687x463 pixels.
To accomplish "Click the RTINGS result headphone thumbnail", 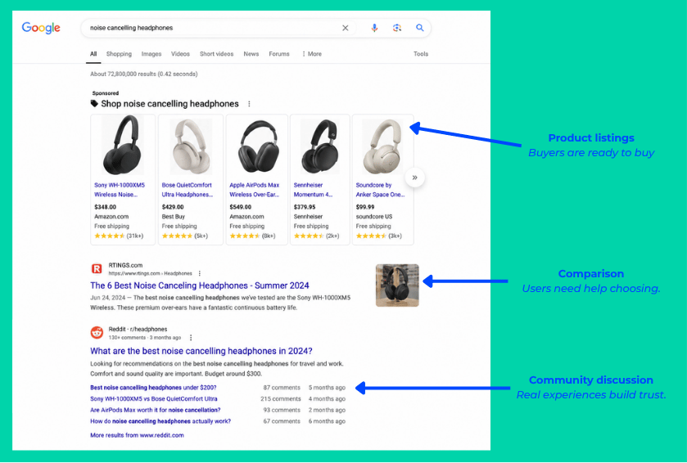I will point(397,285).
